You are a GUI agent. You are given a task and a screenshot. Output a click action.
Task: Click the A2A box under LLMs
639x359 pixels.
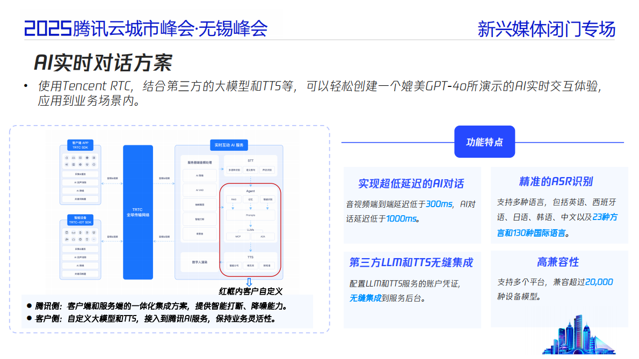tap(263, 237)
